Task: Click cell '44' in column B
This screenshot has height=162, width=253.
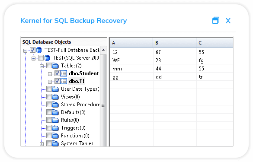Action: (x=175, y=69)
